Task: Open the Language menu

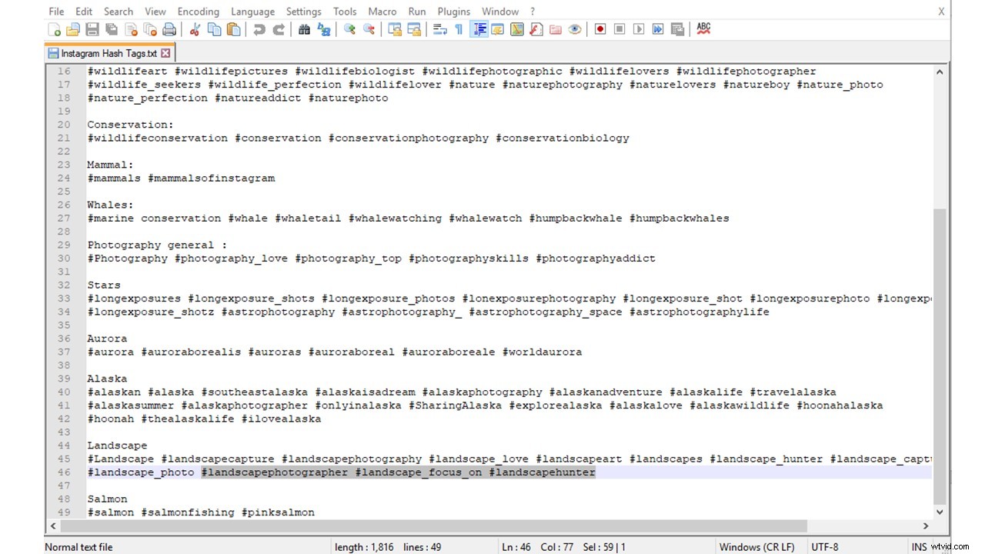Action: (x=252, y=12)
